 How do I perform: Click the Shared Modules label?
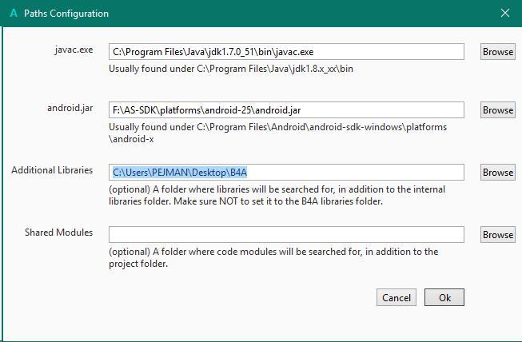pyautogui.click(x=58, y=233)
